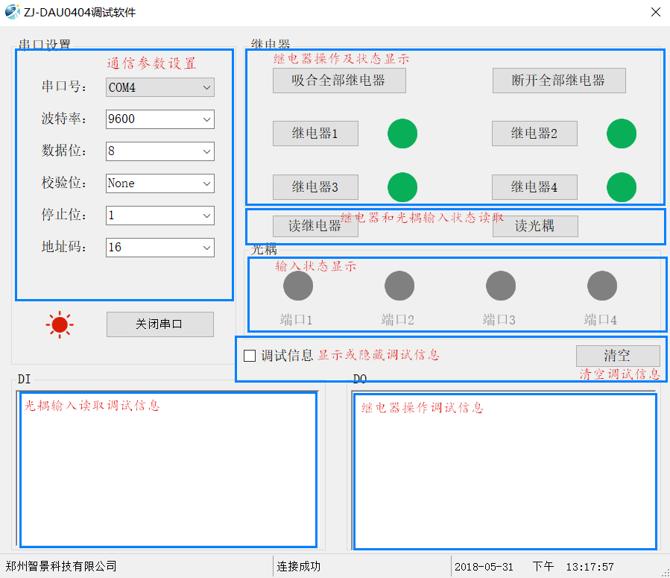Expand the 校验位 dropdown showing None
Image resolution: width=670 pixels, height=578 pixels.
point(159,183)
